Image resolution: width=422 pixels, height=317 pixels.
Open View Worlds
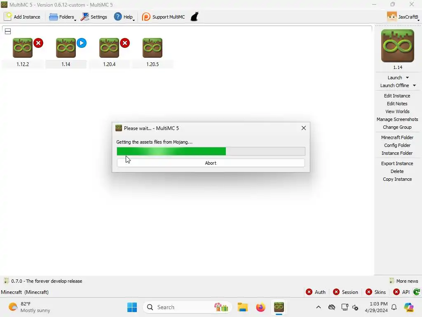coord(397,111)
